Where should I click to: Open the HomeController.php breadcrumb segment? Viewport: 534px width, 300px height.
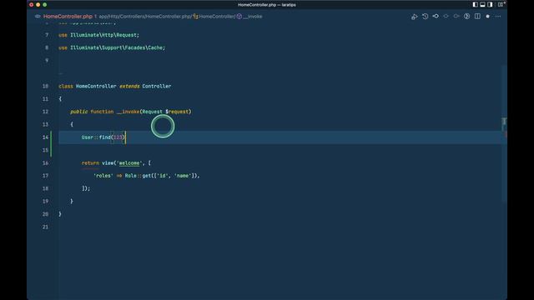(x=169, y=17)
